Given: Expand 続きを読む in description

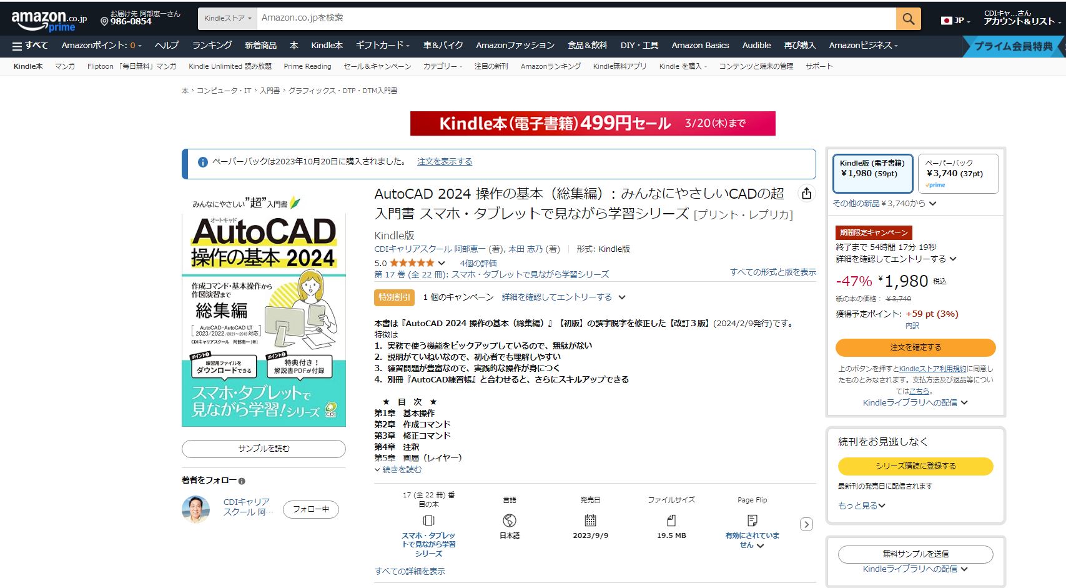Looking at the screenshot, I should click(x=401, y=469).
